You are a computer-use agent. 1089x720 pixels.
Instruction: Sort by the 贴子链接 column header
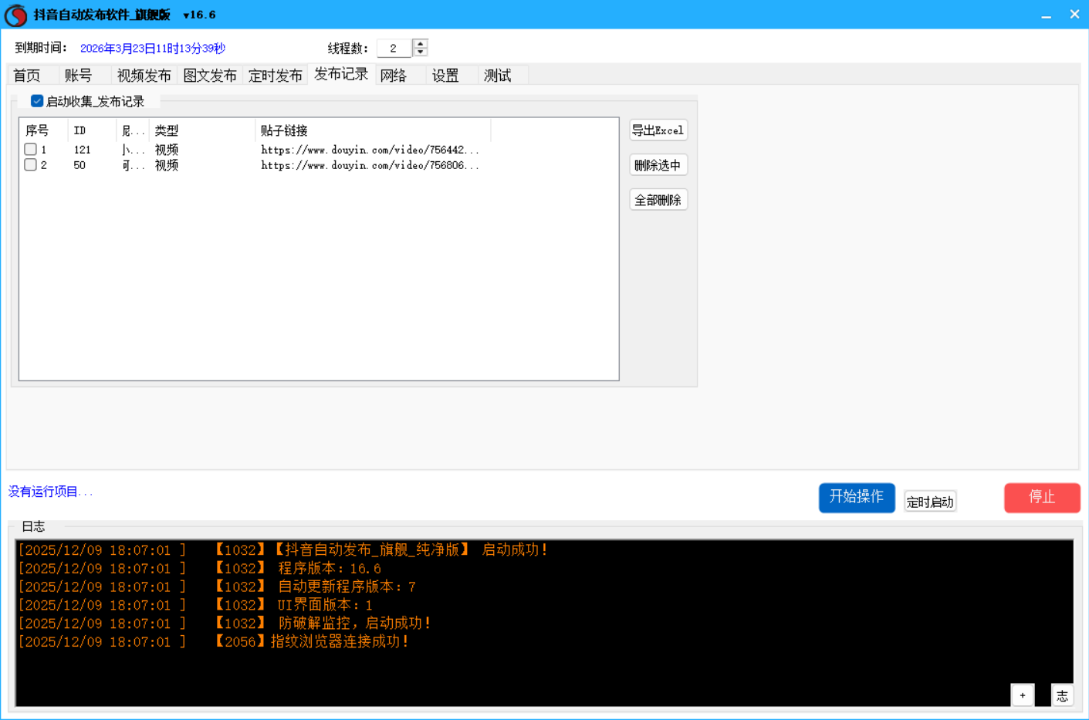pos(372,130)
